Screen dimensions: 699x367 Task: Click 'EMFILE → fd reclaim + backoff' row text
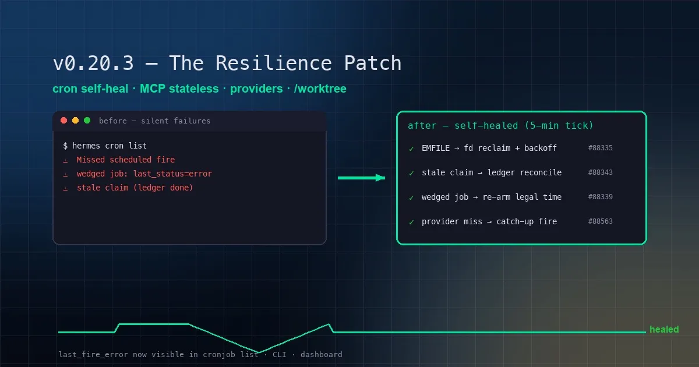(x=489, y=148)
